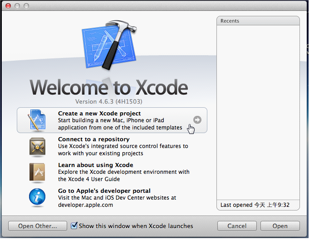Click the Cancel button
This screenshot has height=239, width=309.
237,226
